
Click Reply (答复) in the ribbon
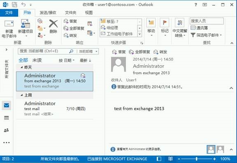pyautogui.click(x=70, y=21)
